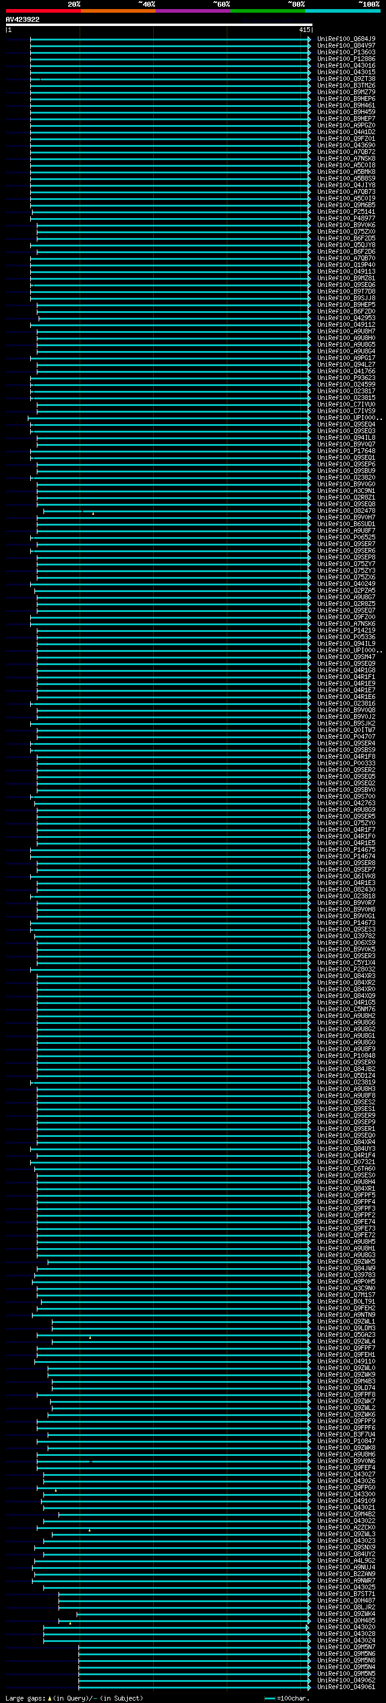This screenshot has width=386, height=1703.
Task: Open hit UniRef100_B9H459
Action: (346, 112)
